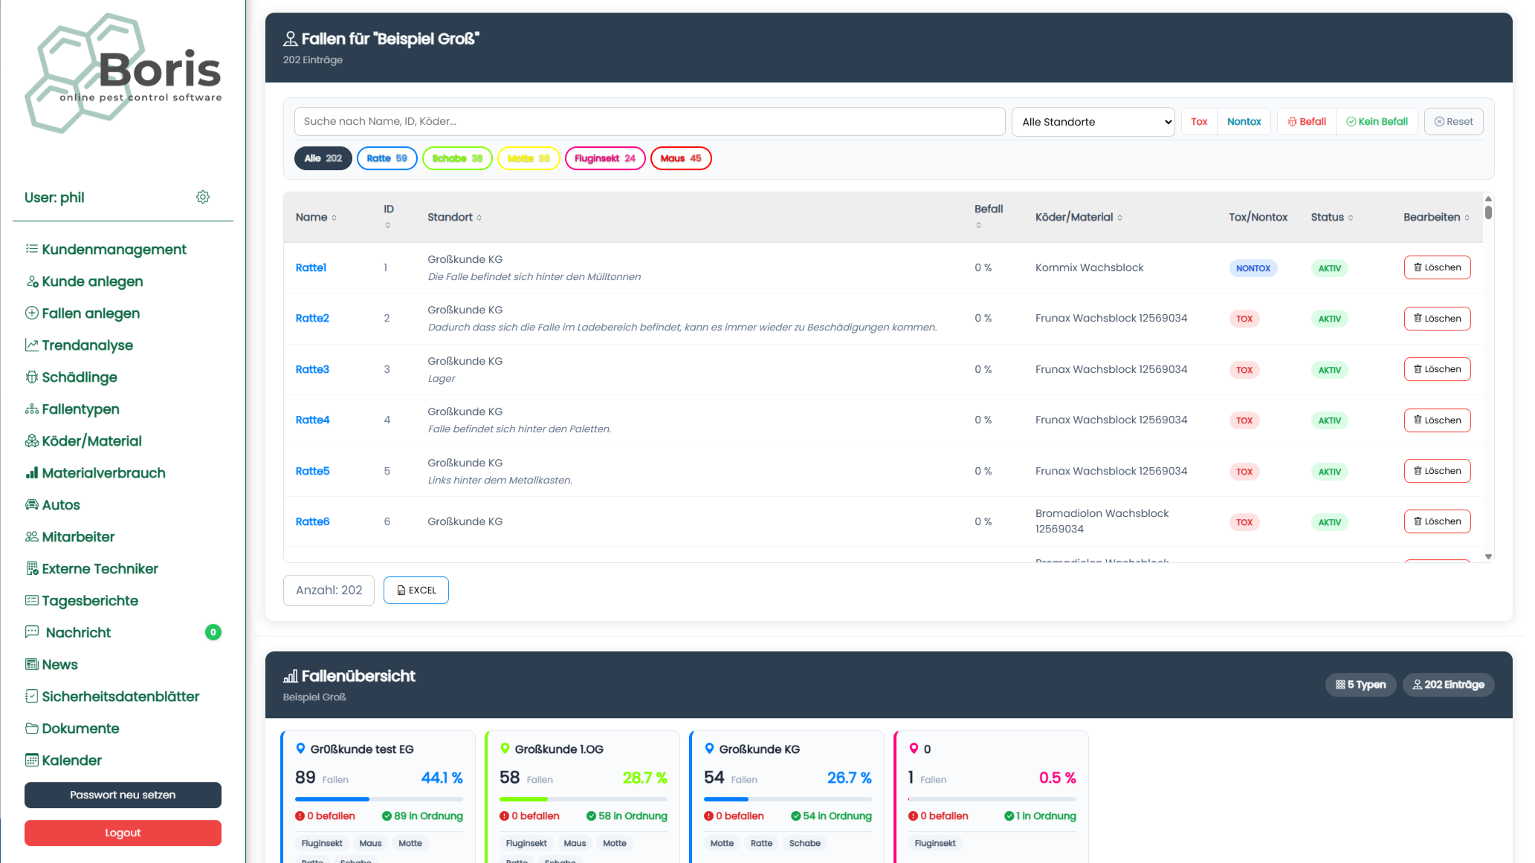Click the search field for Name, ID, Köder

coord(650,122)
